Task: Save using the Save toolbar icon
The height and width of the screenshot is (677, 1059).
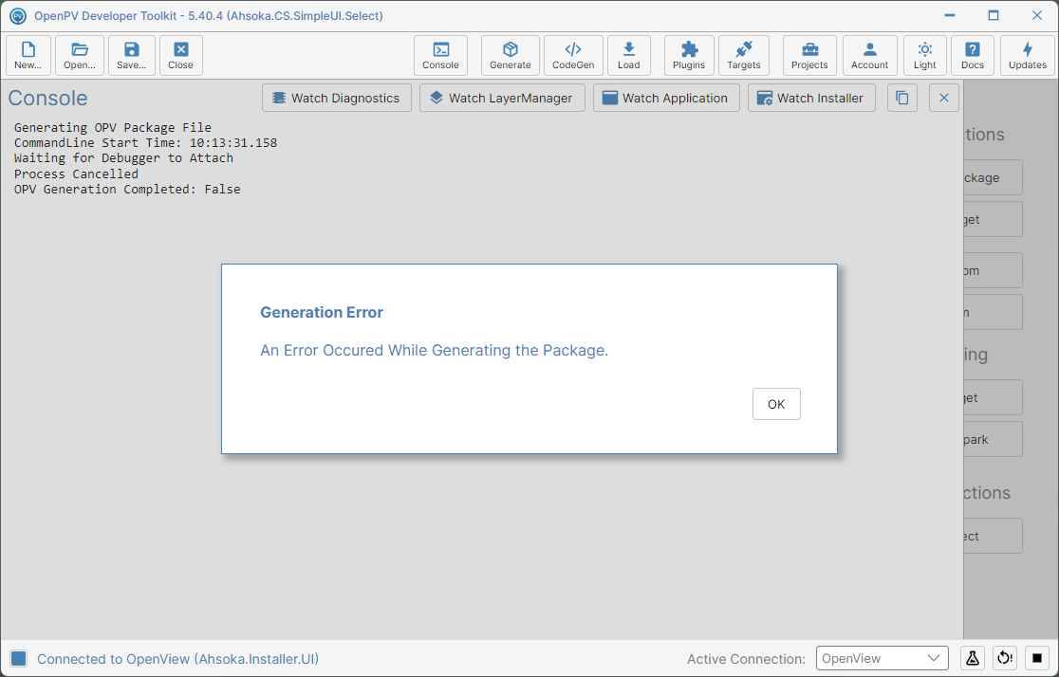Action: (132, 55)
